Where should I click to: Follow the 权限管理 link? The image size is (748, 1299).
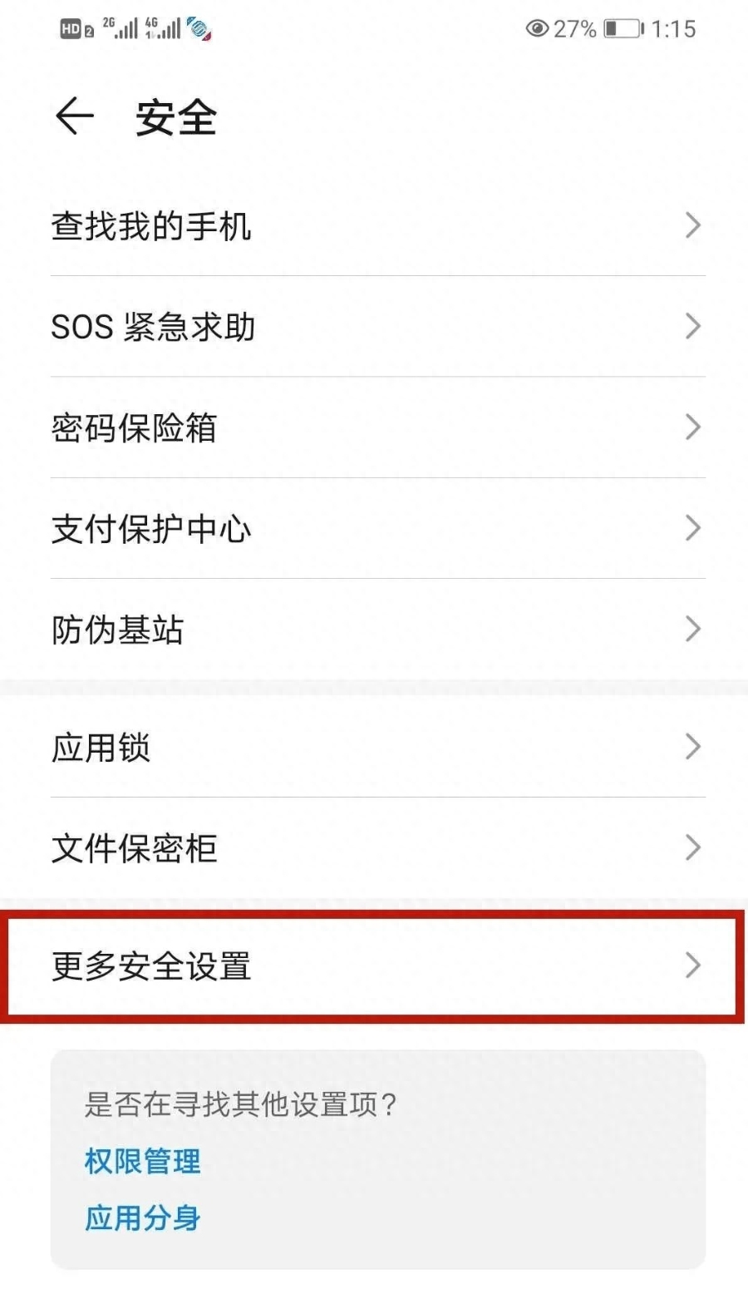tap(143, 1161)
